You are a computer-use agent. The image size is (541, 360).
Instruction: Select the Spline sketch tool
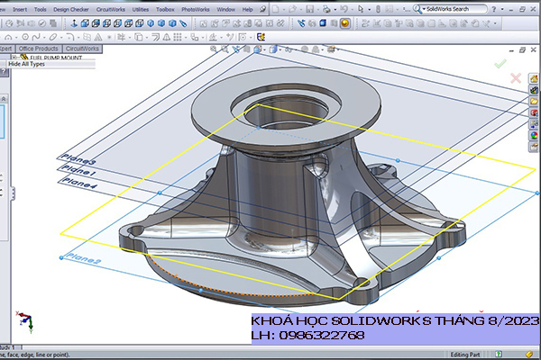click(x=36, y=37)
